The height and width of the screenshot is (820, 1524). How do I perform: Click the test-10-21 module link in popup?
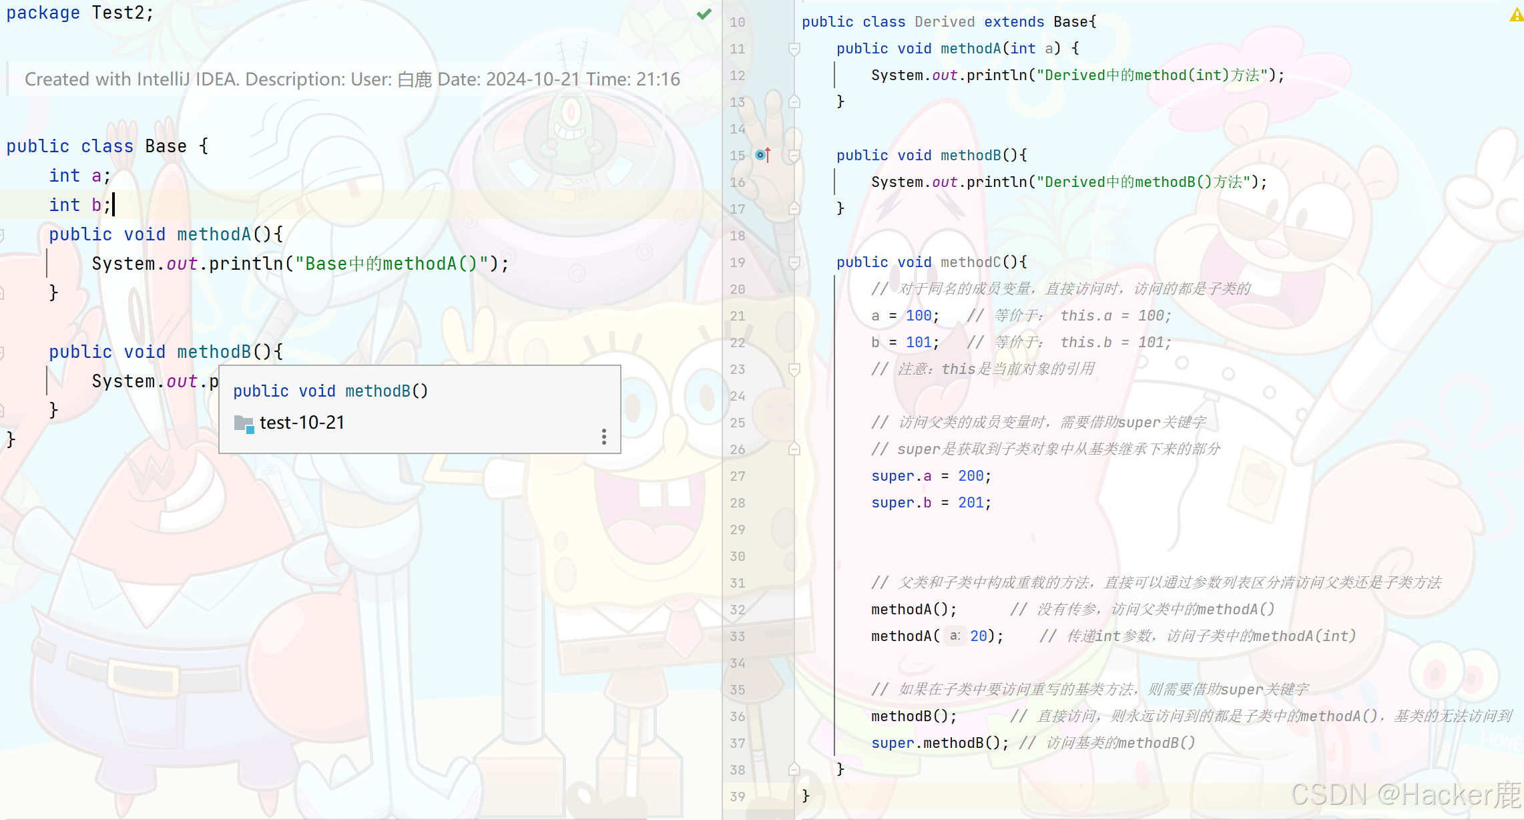302,423
